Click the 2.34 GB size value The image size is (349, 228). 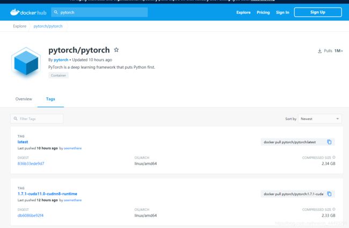328,164
